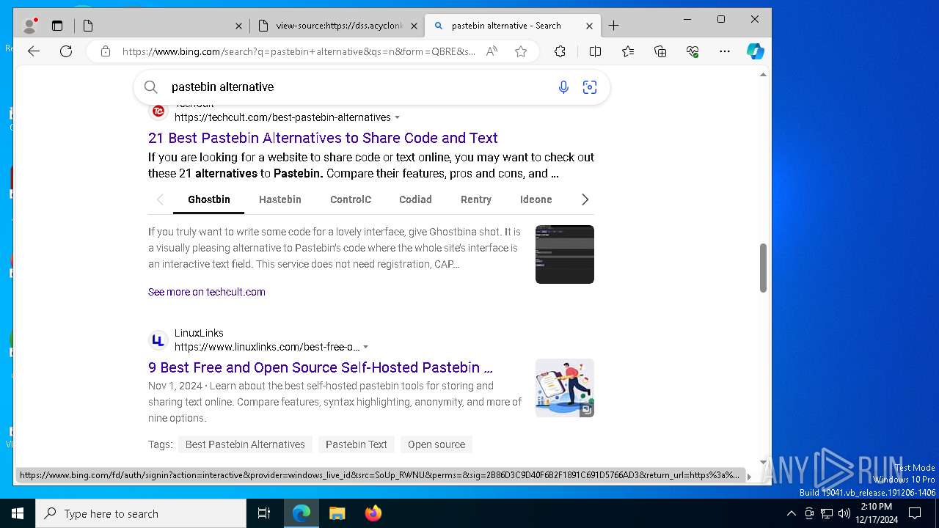This screenshot has width=939, height=528.
Task: Open Task View on the taskbar
Action: (x=264, y=513)
